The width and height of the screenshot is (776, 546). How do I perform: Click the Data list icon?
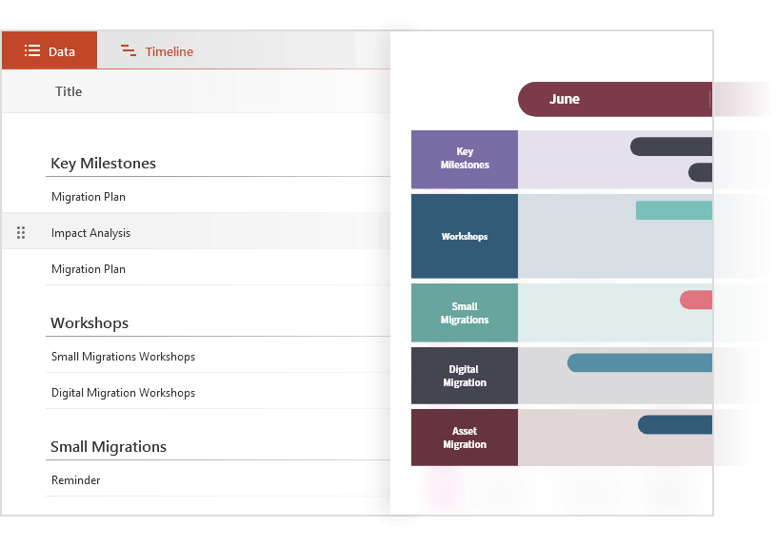tap(32, 51)
